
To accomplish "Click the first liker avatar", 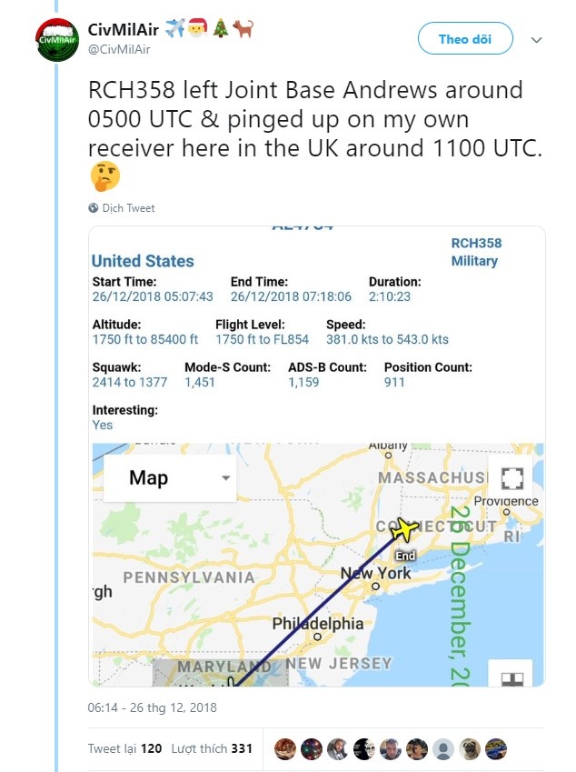I will (x=285, y=748).
